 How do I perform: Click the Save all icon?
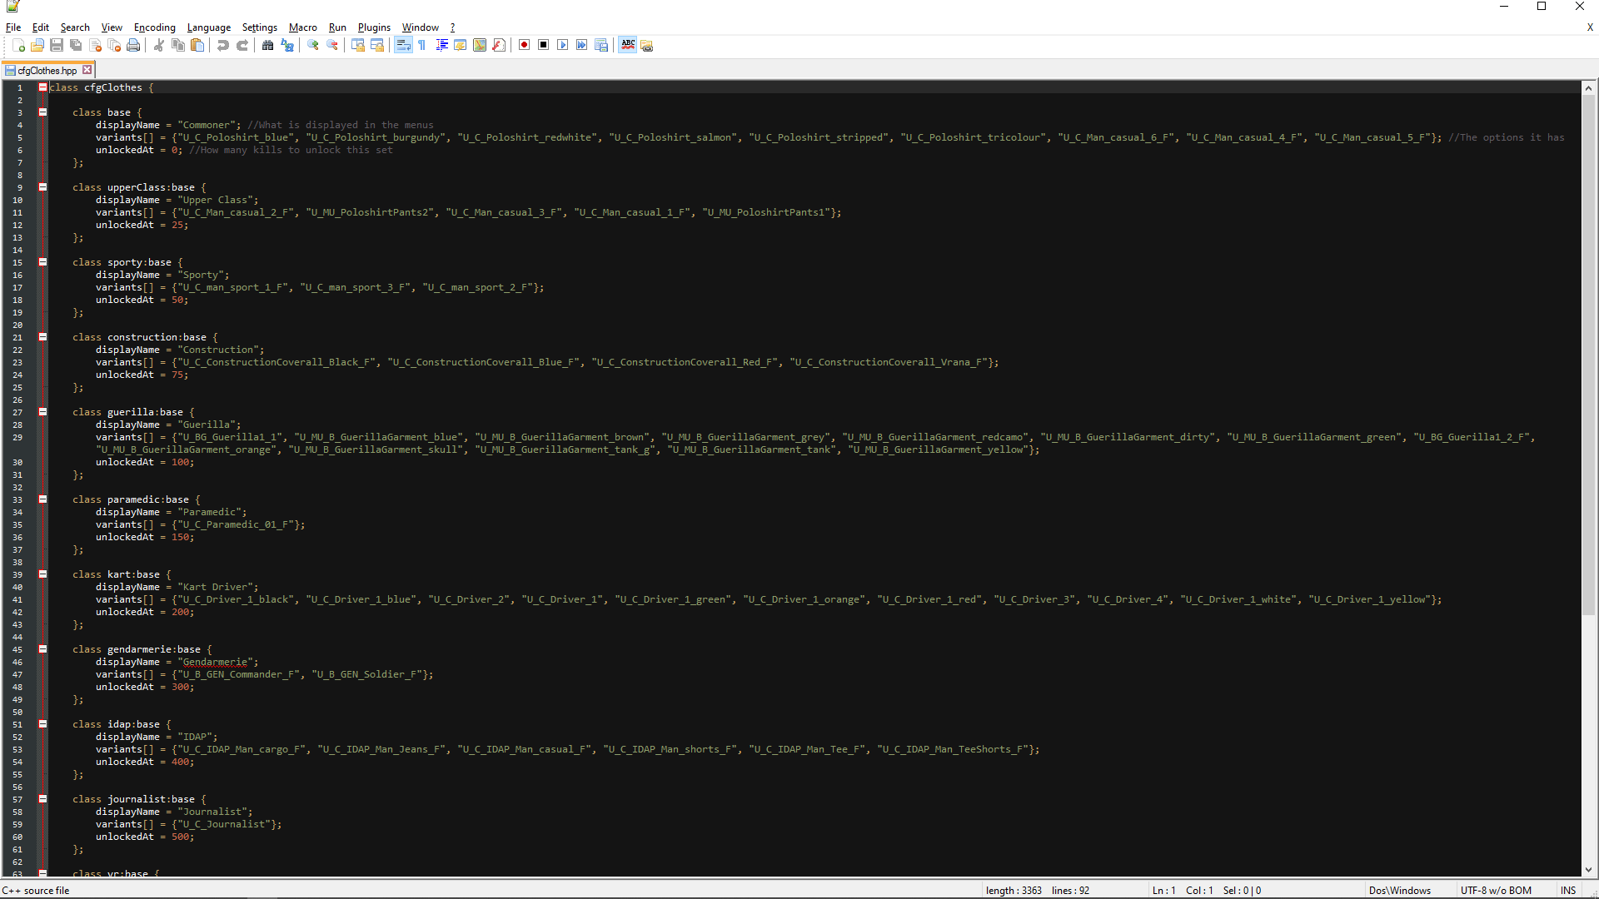pos(76,45)
